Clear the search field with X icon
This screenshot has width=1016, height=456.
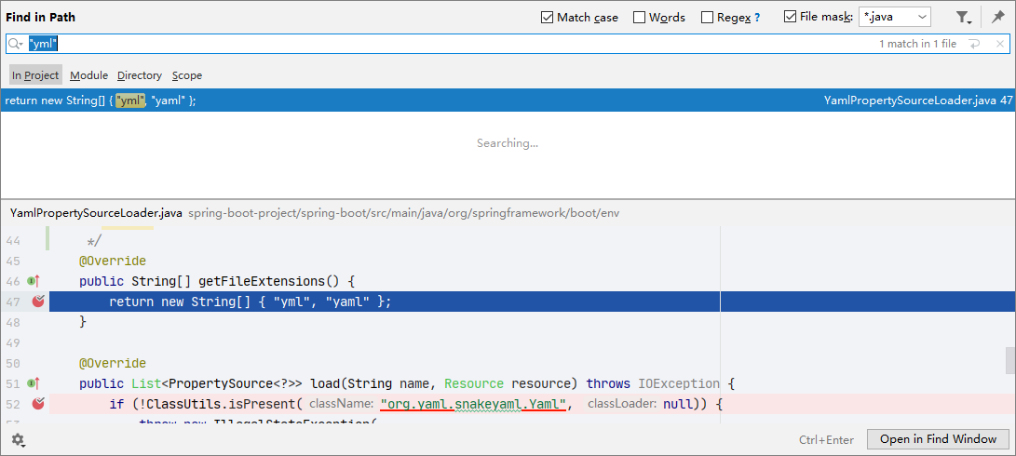pos(1000,44)
